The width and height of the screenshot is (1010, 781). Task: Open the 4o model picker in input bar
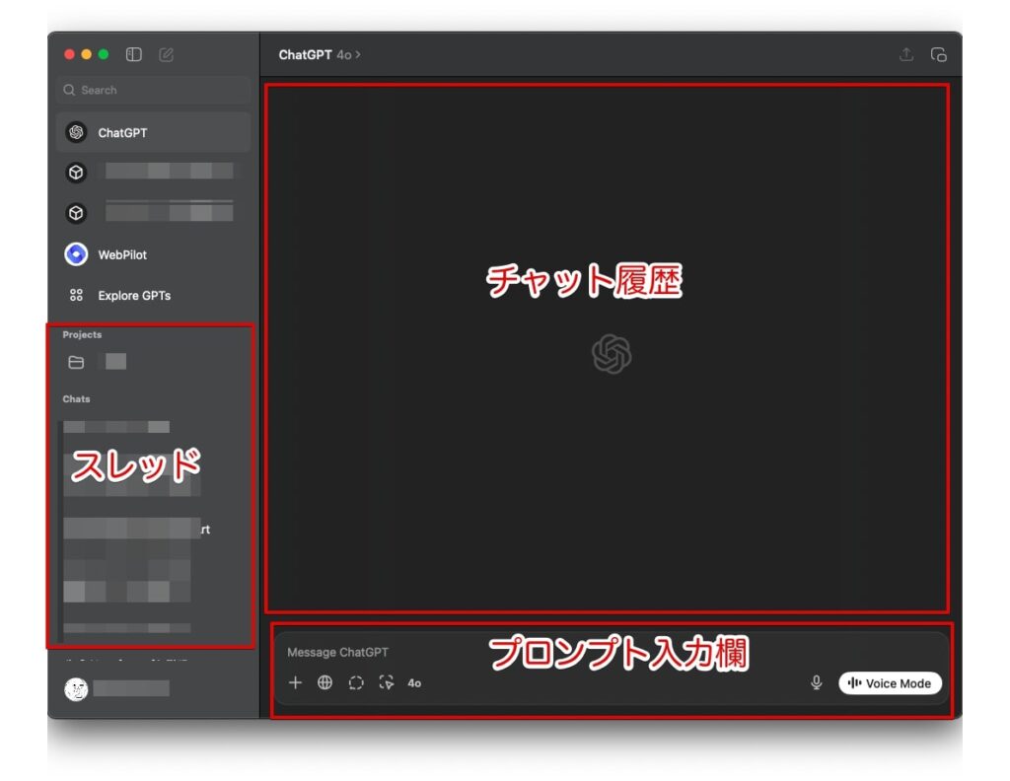click(x=414, y=683)
